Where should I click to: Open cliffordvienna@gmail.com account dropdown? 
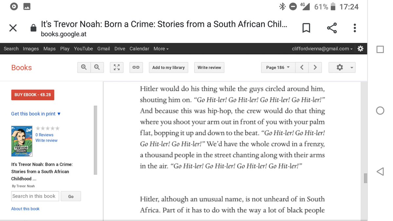pos(322,48)
